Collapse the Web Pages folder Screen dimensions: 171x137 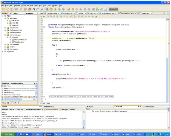(5, 18)
